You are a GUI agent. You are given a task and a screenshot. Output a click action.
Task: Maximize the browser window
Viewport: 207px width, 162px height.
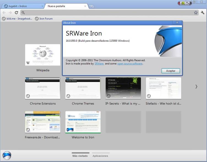(x=194, y=2)
